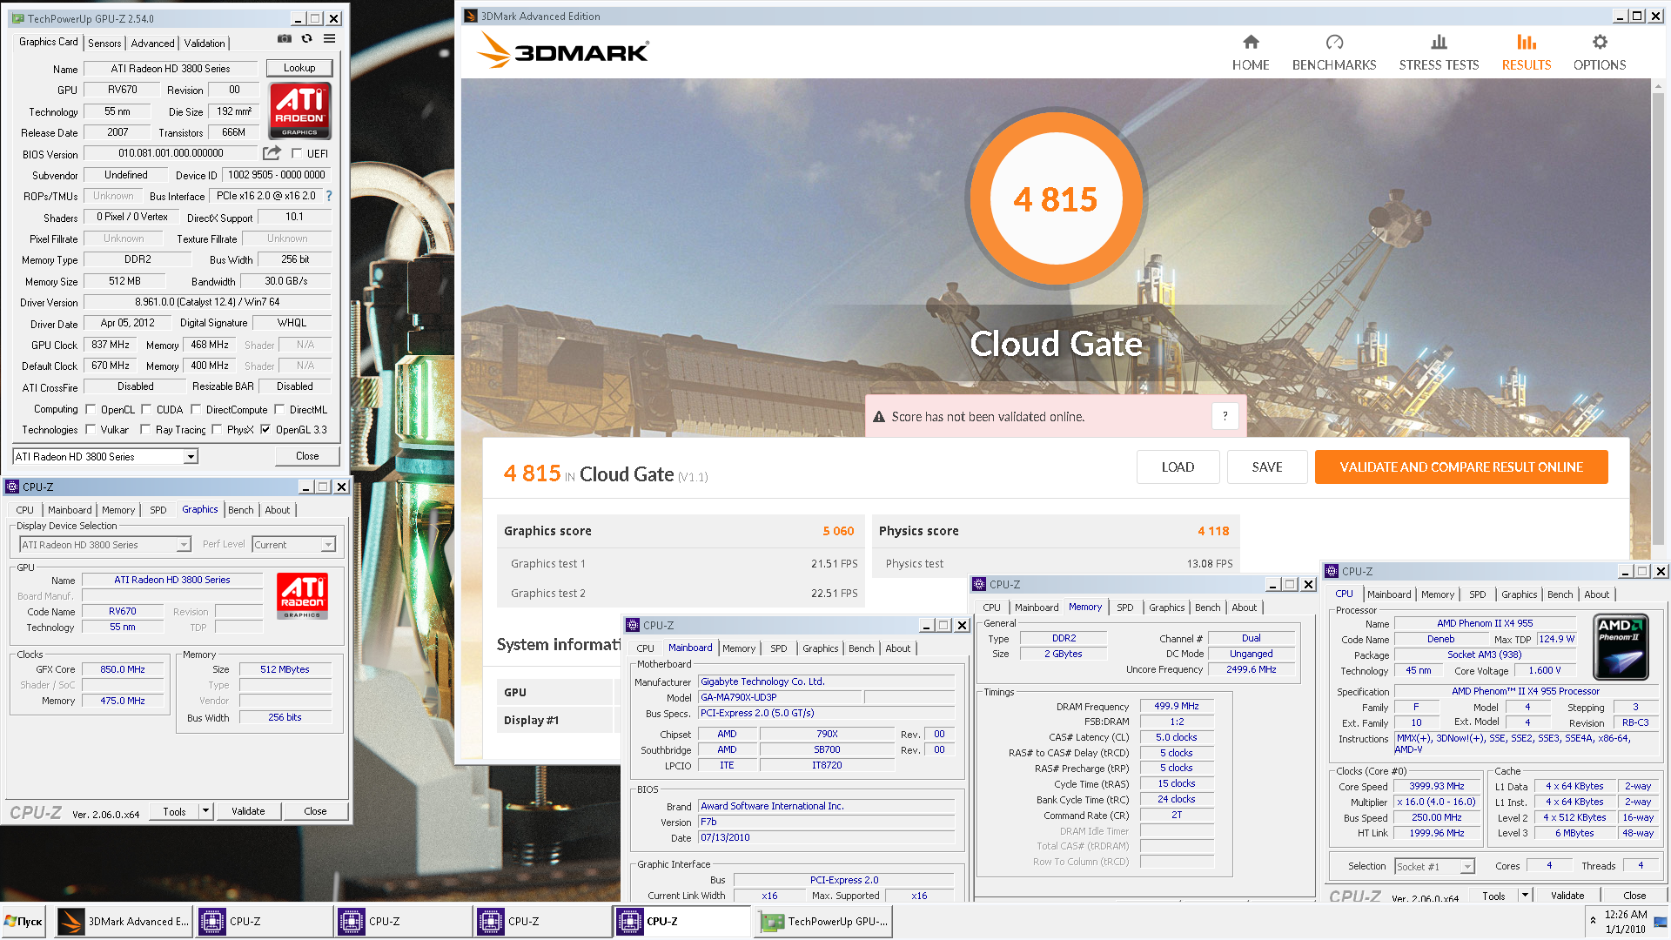Open the 3DMark Home section
Viewport: 1671px width, 940px height.
[x=1251, y=52]
